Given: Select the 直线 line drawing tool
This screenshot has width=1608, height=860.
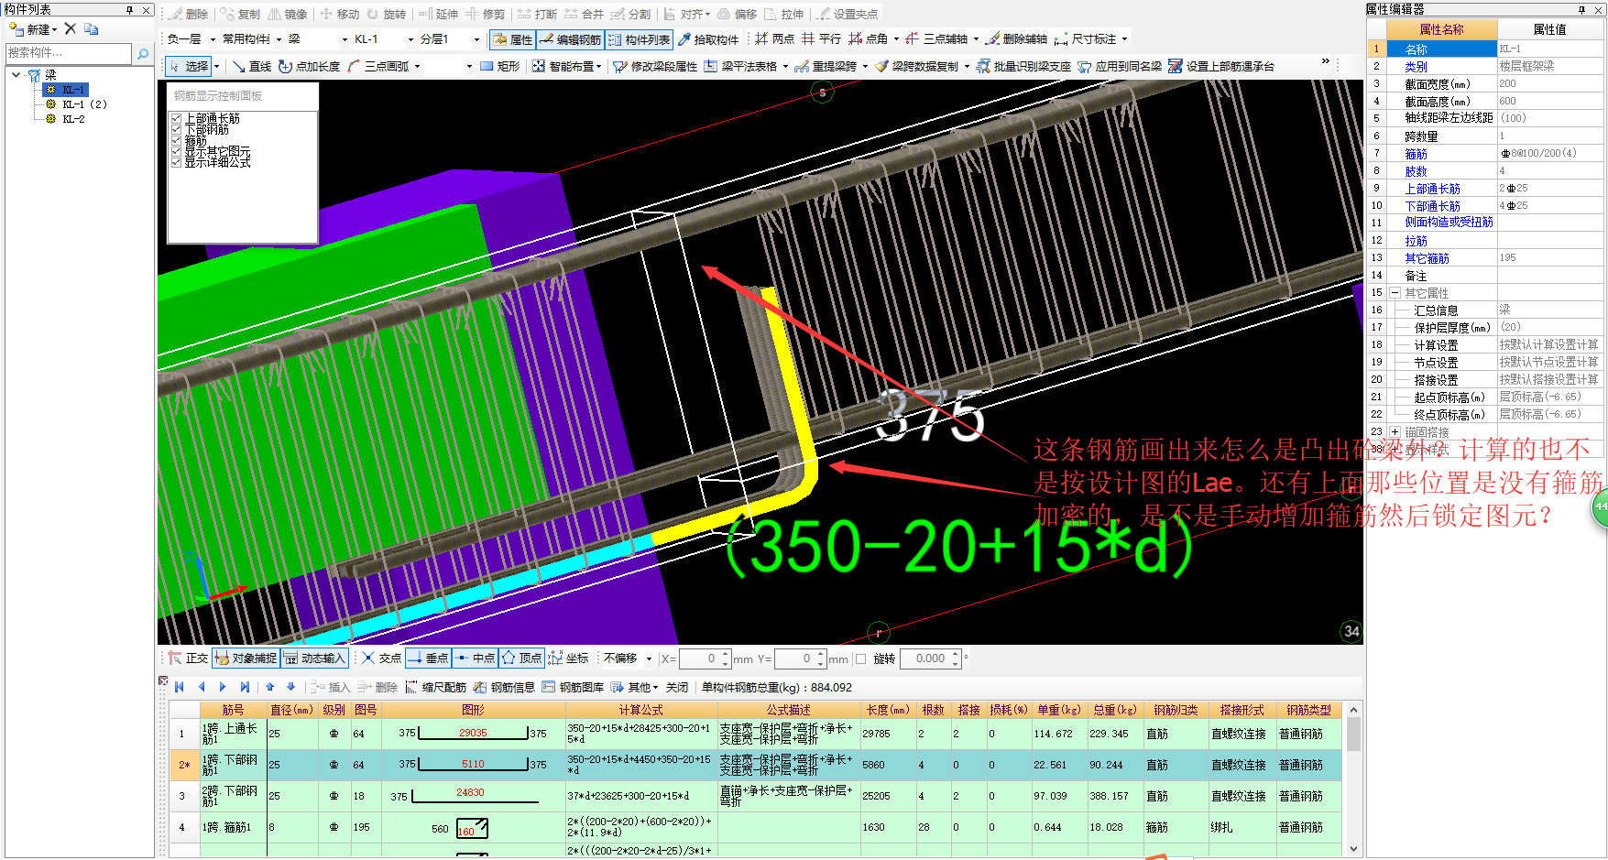Looking at the screenshot, I should [252, 66].
